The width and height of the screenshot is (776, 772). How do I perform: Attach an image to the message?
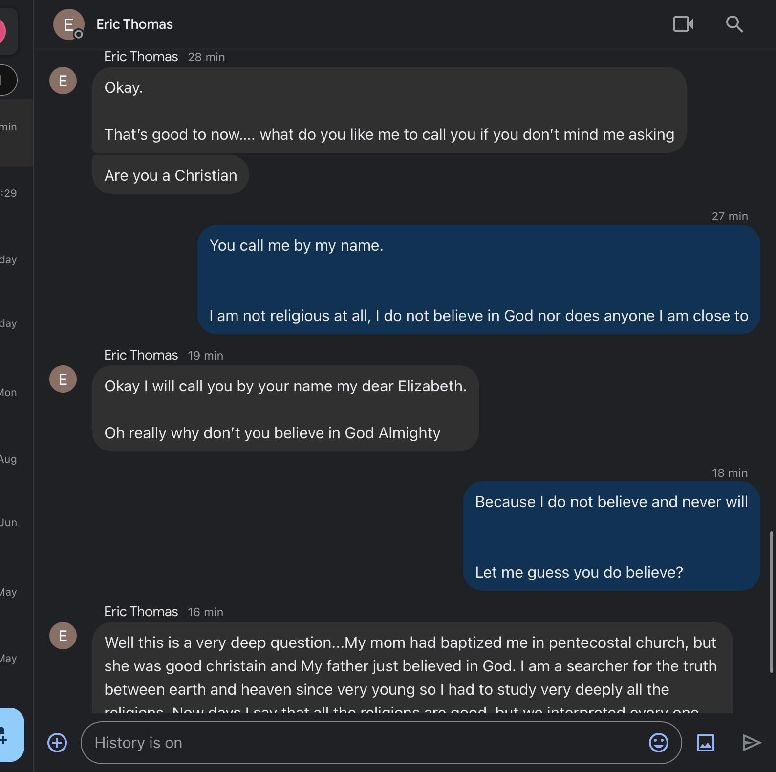tap(705, 743)
